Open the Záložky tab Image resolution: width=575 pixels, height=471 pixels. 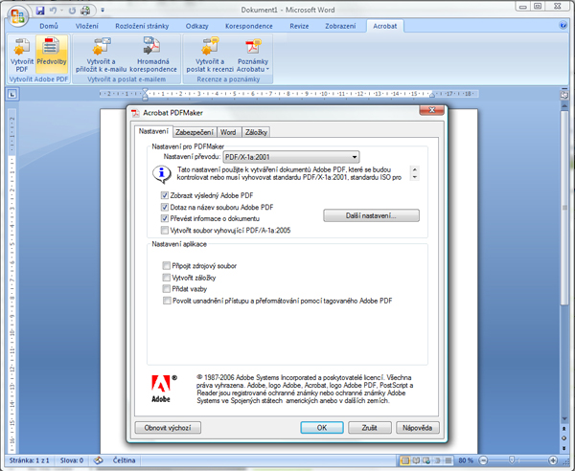point(256,132)
